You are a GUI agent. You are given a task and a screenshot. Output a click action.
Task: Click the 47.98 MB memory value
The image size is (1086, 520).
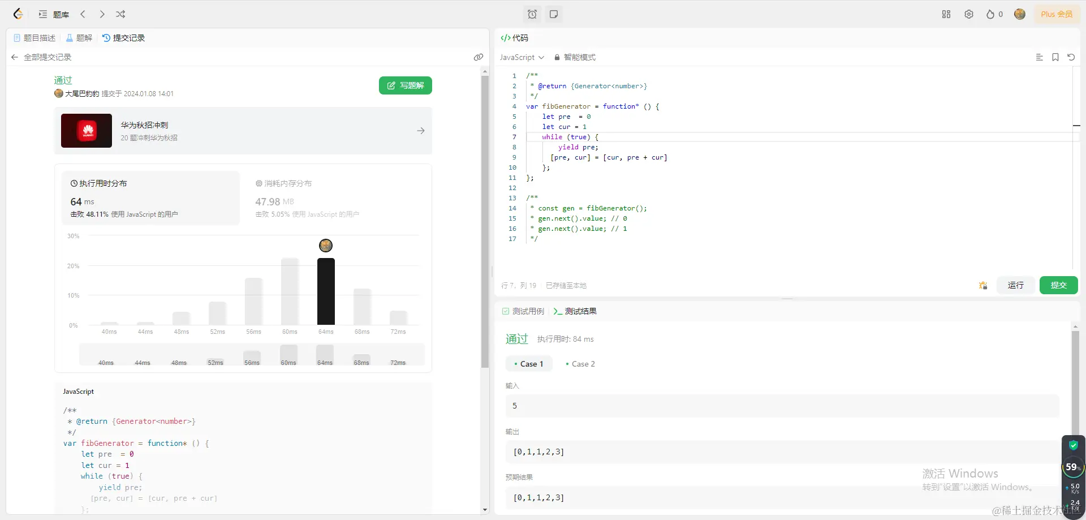(275, 202)
